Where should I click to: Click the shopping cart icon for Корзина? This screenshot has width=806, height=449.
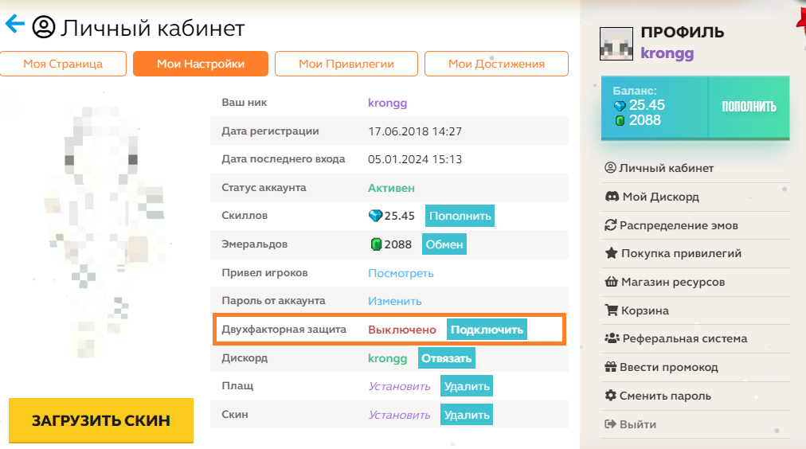pos(611,310)
